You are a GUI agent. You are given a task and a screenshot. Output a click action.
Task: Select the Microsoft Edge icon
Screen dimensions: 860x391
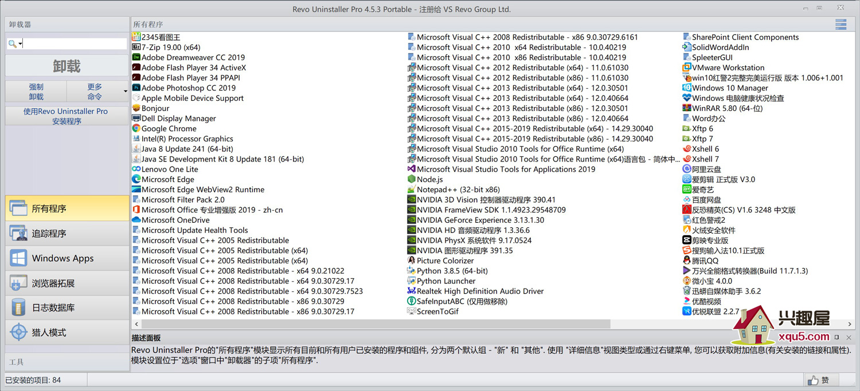point(136,179)
